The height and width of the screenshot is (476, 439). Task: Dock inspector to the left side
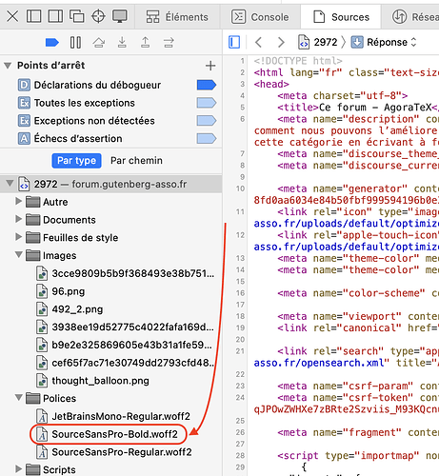coord(33,16)
